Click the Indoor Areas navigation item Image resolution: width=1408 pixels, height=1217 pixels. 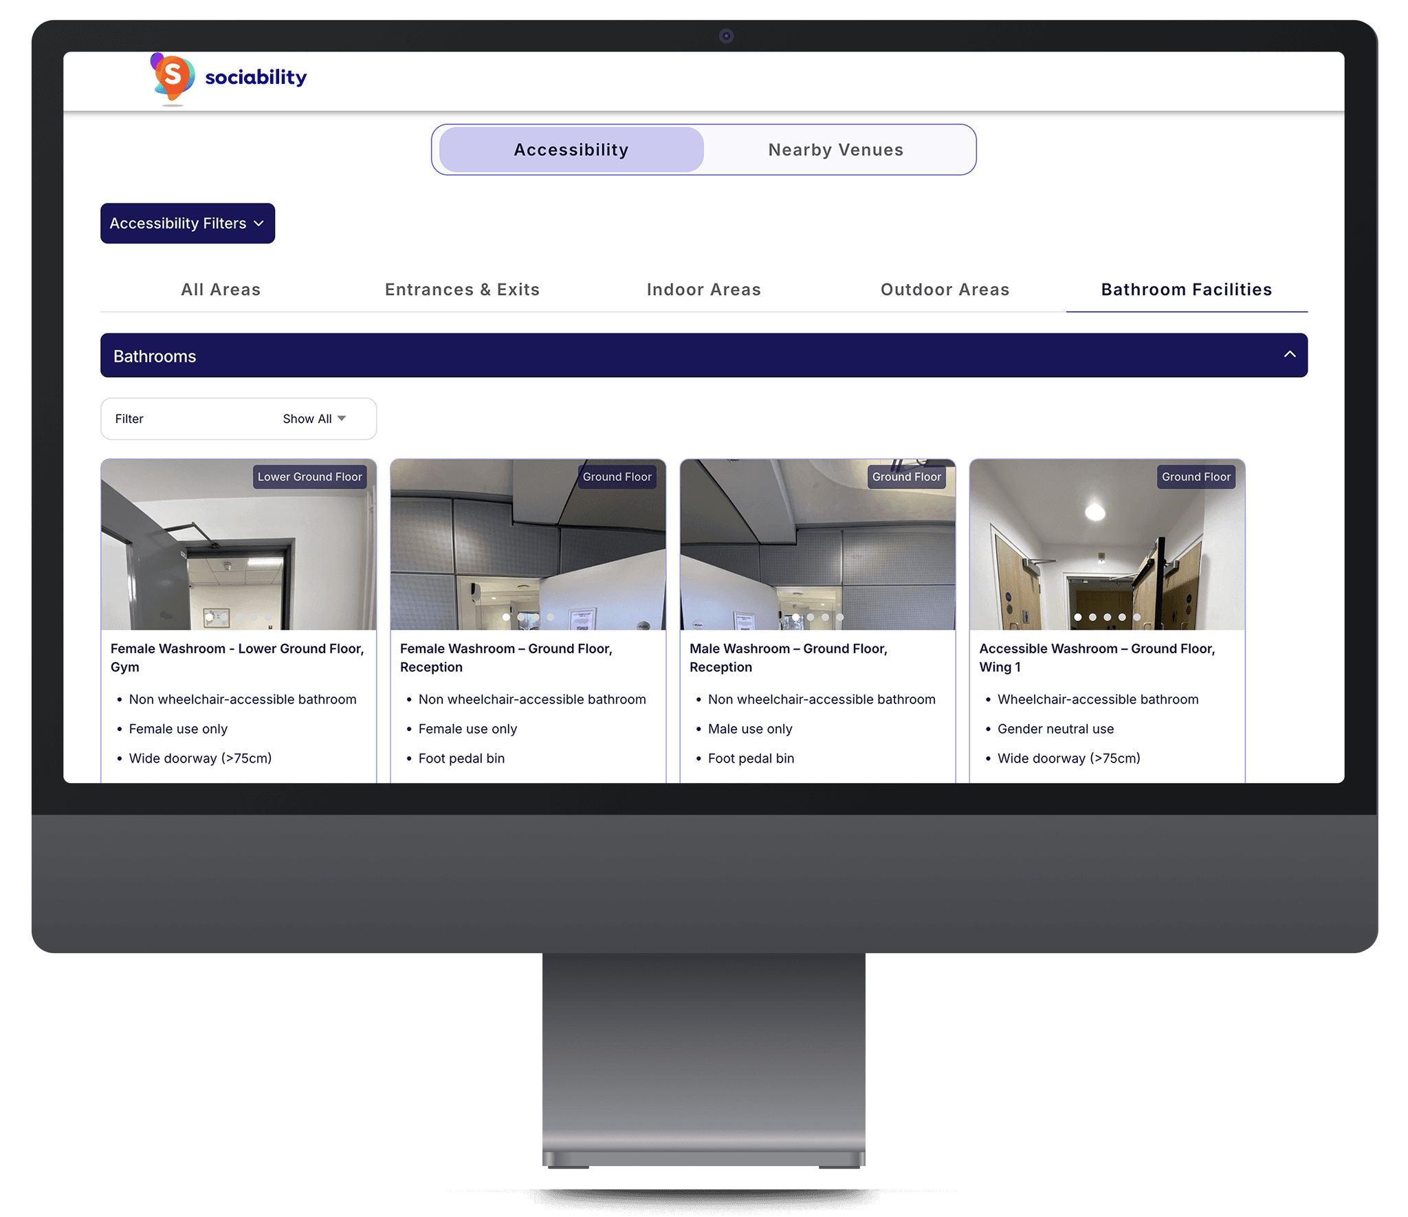704,290
